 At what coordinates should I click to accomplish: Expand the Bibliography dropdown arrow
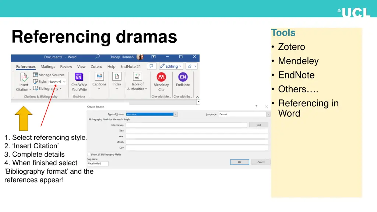coord(60,88)
